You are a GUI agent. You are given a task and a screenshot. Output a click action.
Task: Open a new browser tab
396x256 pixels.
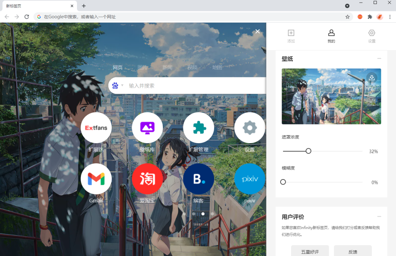tap(84, 6)
